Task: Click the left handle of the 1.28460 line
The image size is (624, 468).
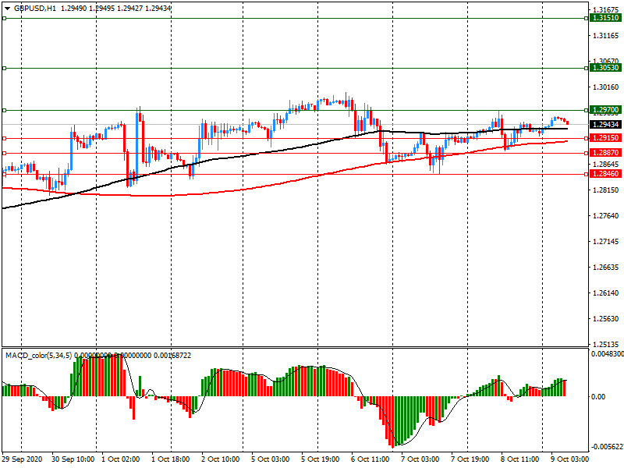Action: (5, 174)
